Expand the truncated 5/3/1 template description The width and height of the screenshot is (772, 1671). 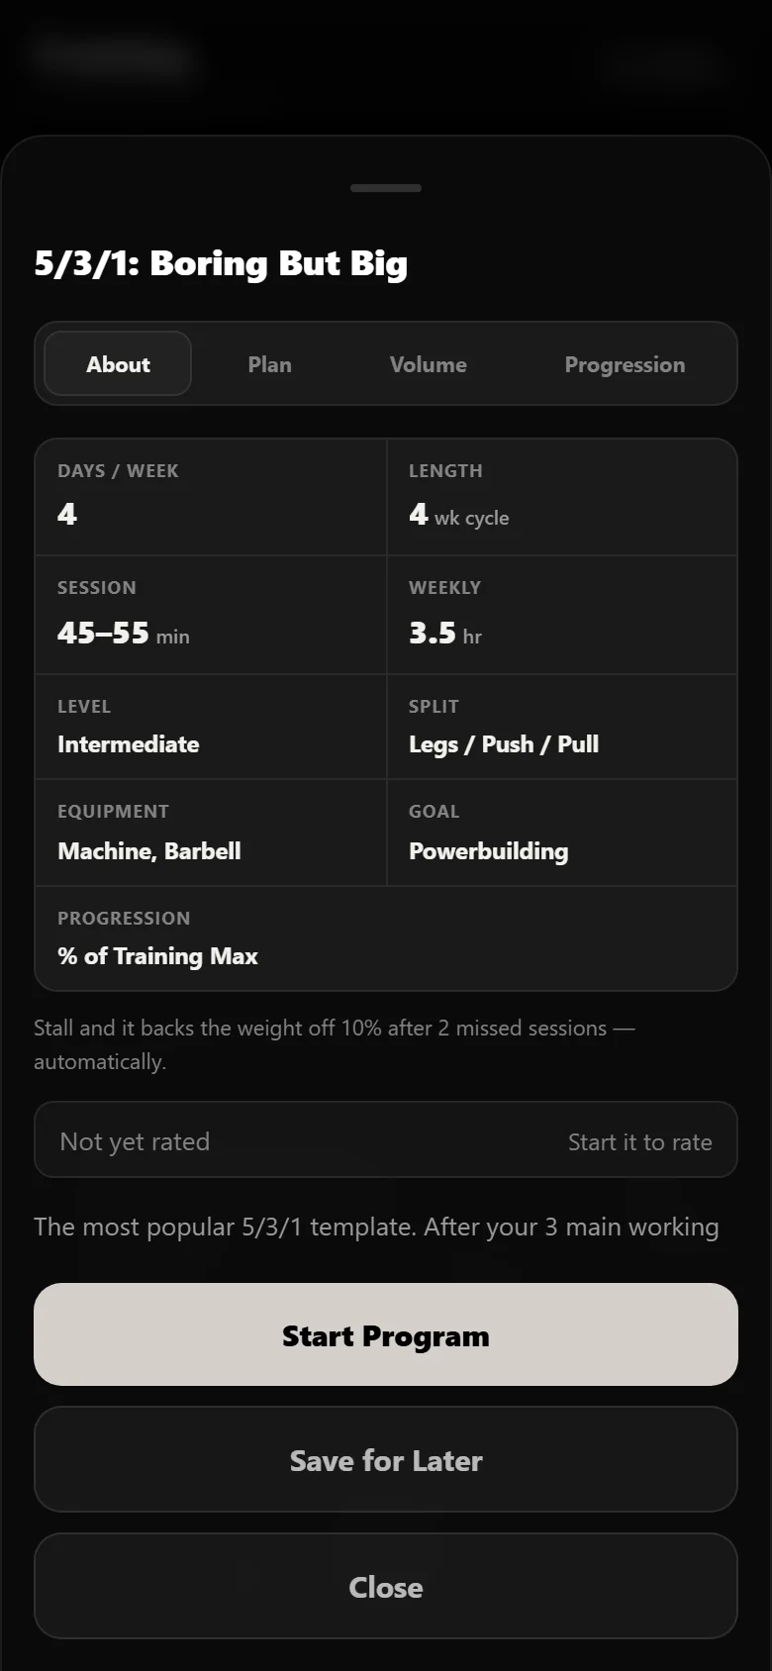pyautogui.click(x=376, y=1227)
